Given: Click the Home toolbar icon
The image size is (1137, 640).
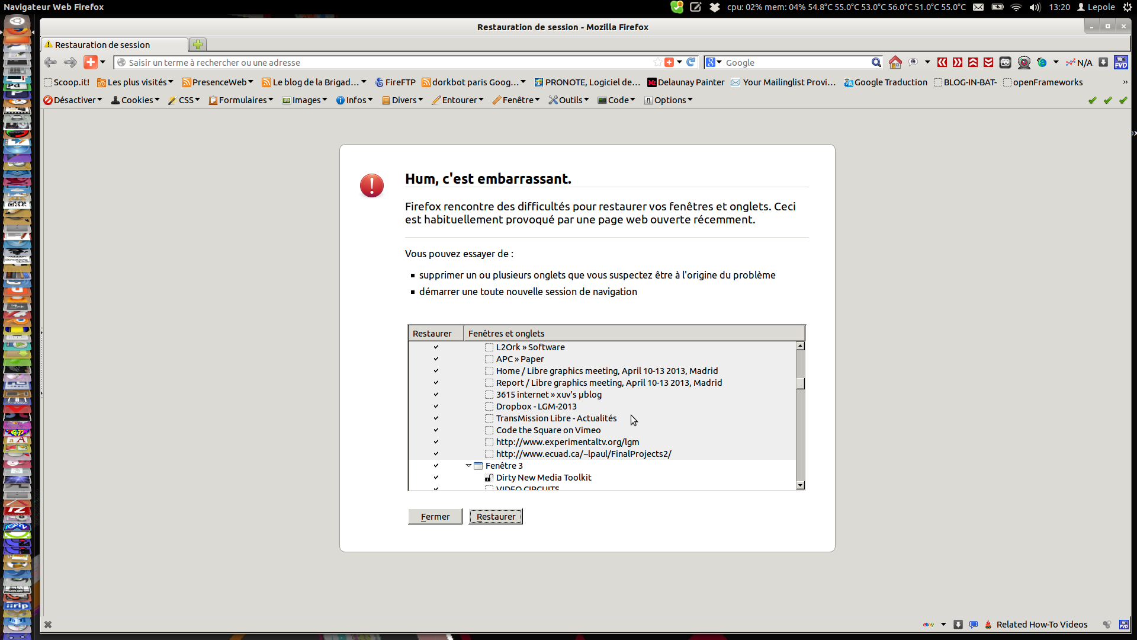Looking at the screenshot, I should click(x=895, y=62).
